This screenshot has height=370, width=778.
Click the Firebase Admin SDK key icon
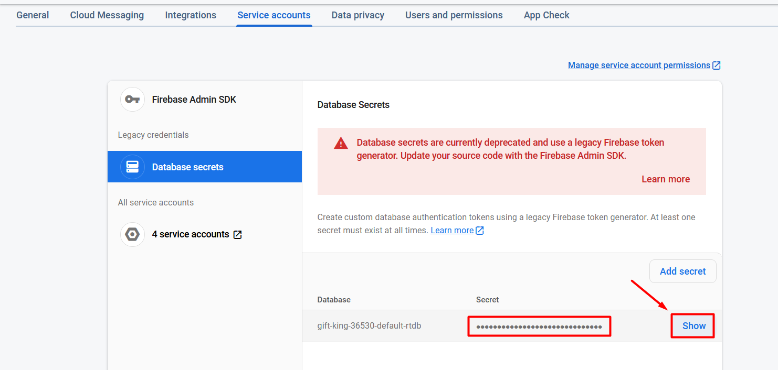pos(132,100)
